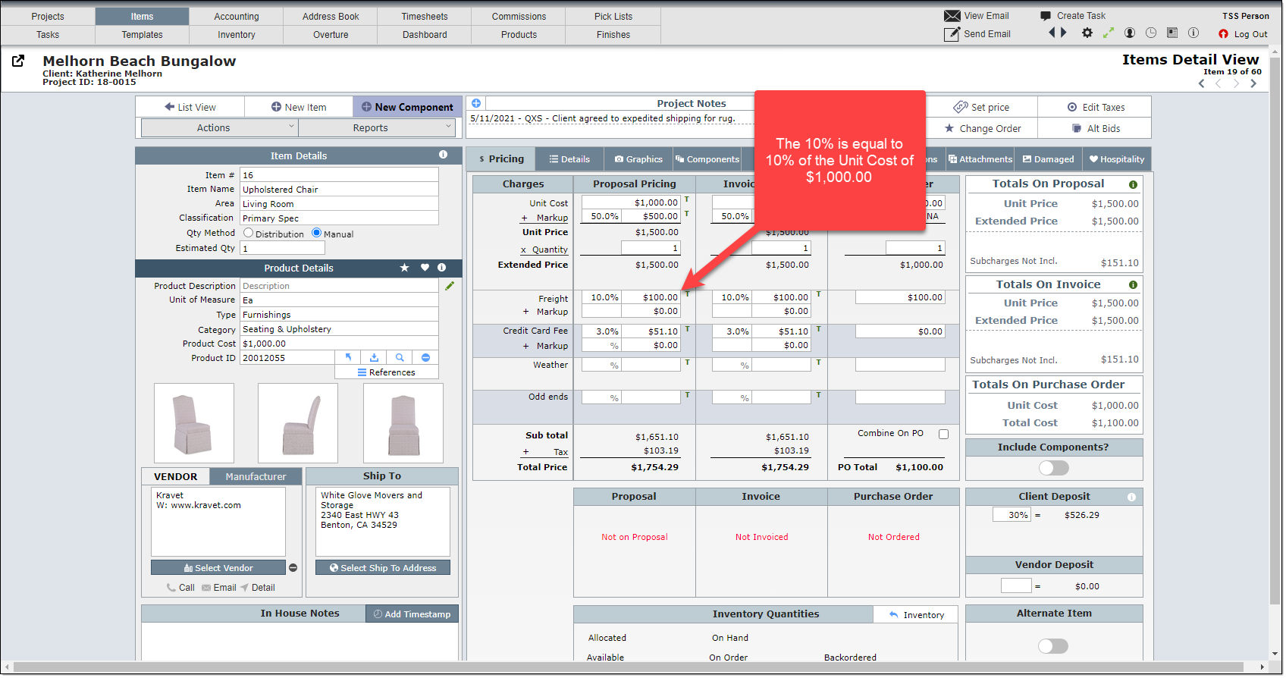Toggle the Alternate Item switch

(x=1053, y=646)
